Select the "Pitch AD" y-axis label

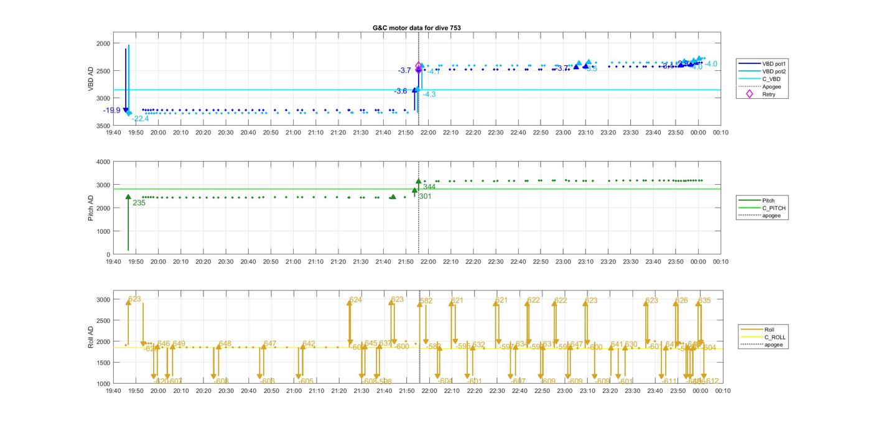point(91,208)
